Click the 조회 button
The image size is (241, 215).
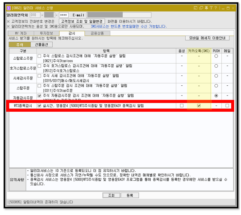(111, 195)
